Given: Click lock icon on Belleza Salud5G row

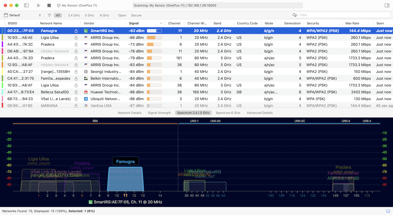Looking at the screenshot, I should (76, 92).
